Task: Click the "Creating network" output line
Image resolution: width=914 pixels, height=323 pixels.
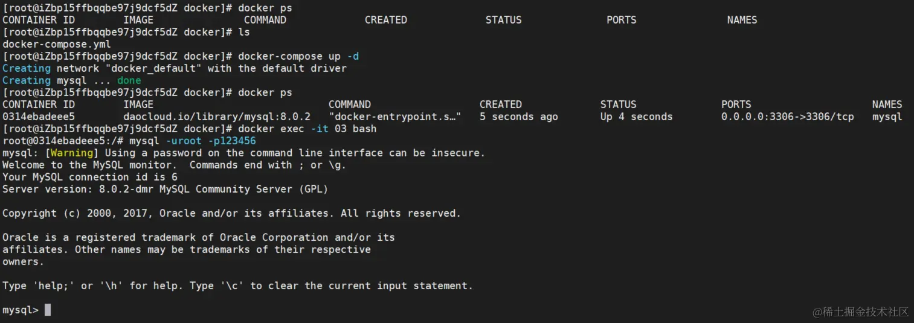Action: point(175,68)
